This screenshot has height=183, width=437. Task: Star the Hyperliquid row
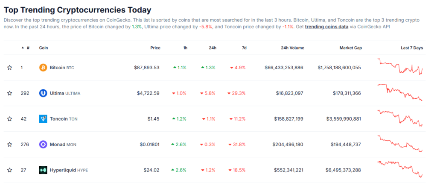click(9, 170)
